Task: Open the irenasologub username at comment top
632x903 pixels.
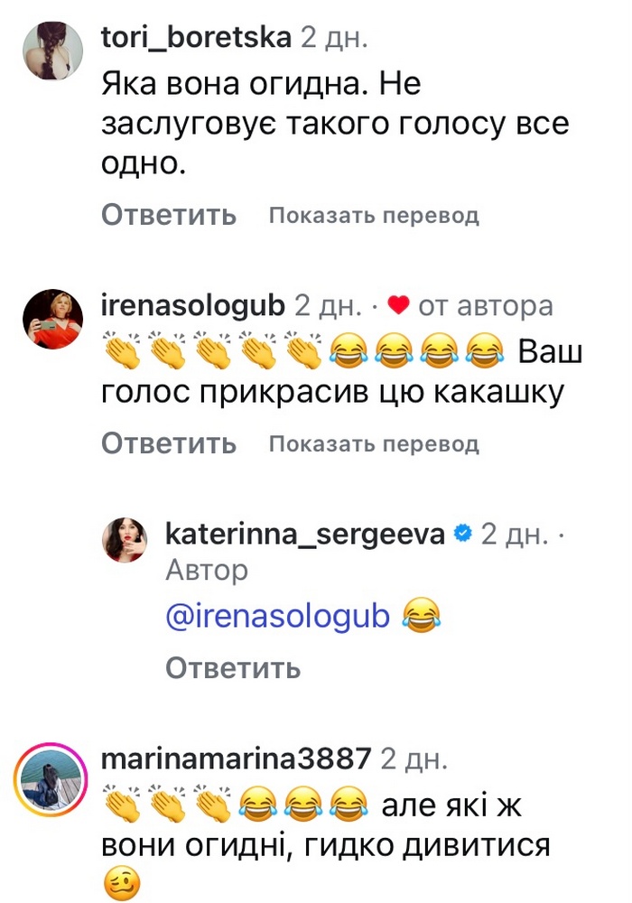Action: (x=194, y=306)
